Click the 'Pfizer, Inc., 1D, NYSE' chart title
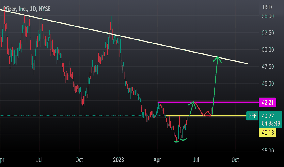 click(27, 9)
